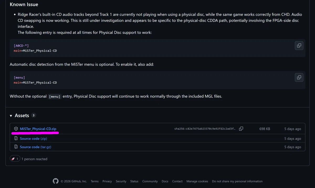Click the zip file icon for Source code (zip)

pyautogui.click(x=16, y=138)
